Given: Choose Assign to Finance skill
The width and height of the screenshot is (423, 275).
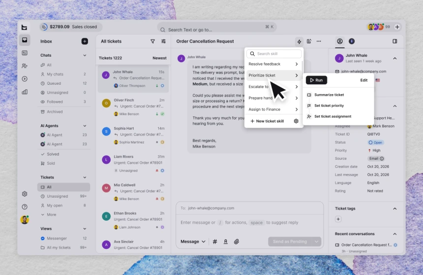Looking at the screenshot, I should point(273,109).
